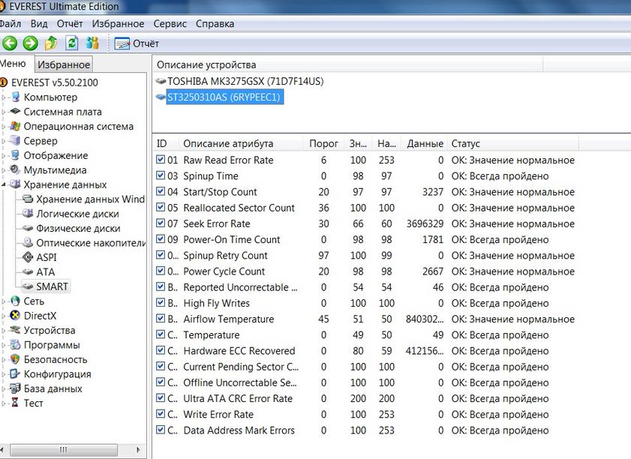Select the Оптические накопители icon
Screen dimensions: 631x459
[28, 242]
